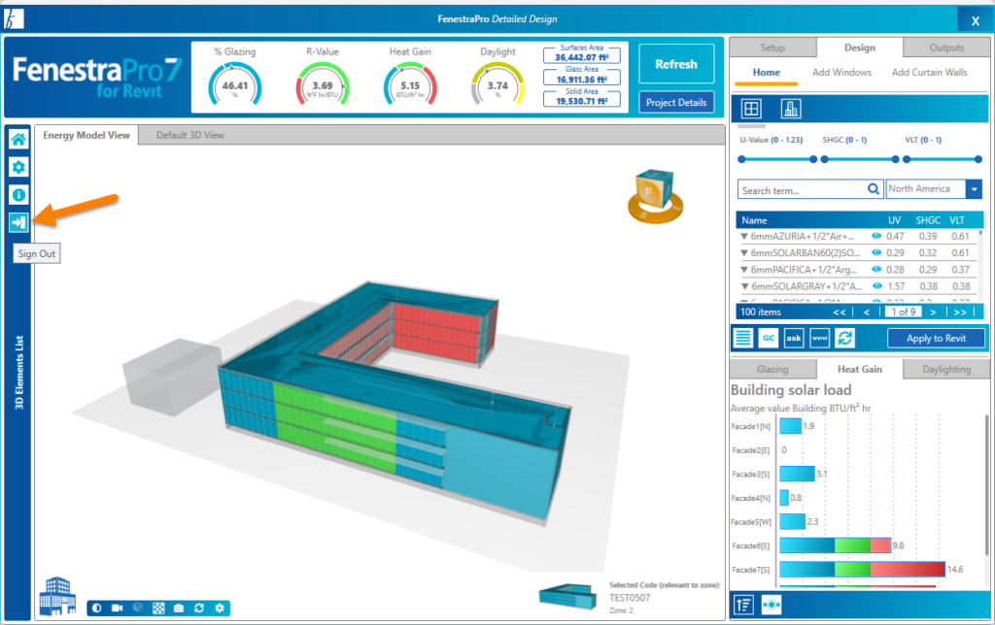
Task: Expand the 6mmSOLARBAN60(2)SO row
Action: (x=743, y=253)
